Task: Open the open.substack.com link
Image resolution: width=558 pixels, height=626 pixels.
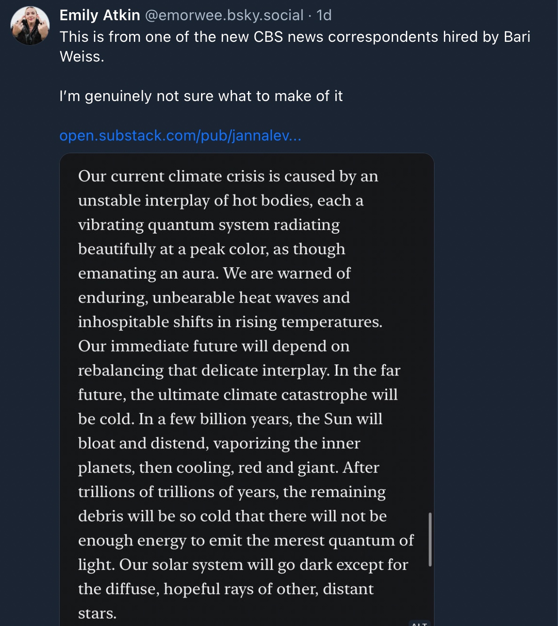Action: tap(180, 135)
